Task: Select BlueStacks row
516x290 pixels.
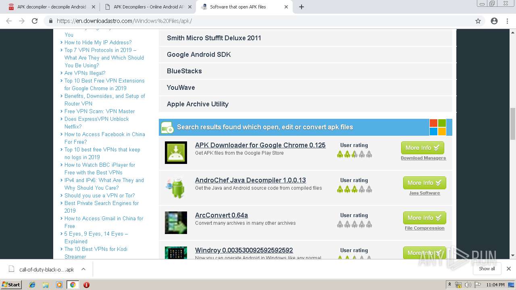Action: click(305, 71)
